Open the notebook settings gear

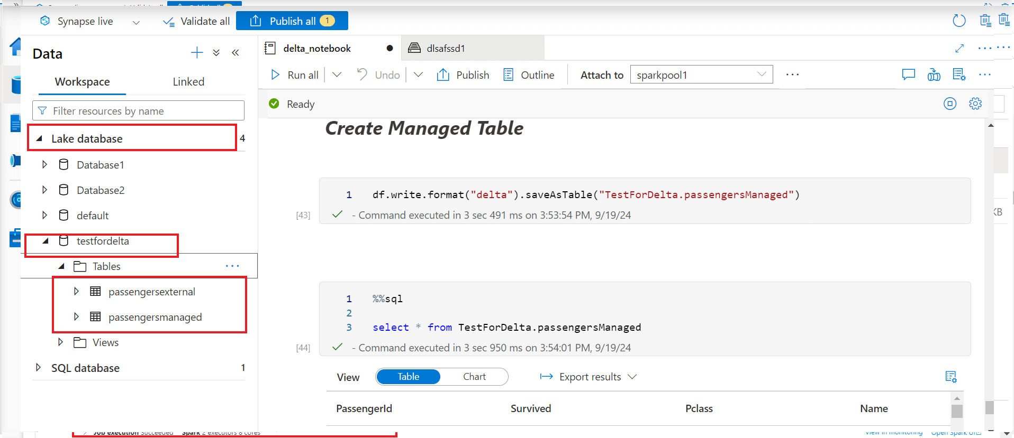coord(975,104)
